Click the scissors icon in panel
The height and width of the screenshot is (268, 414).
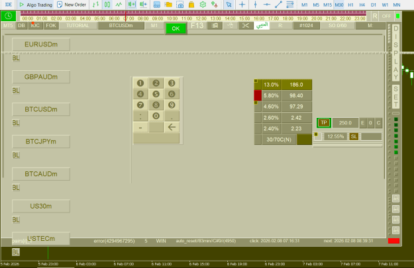point(246,25)
